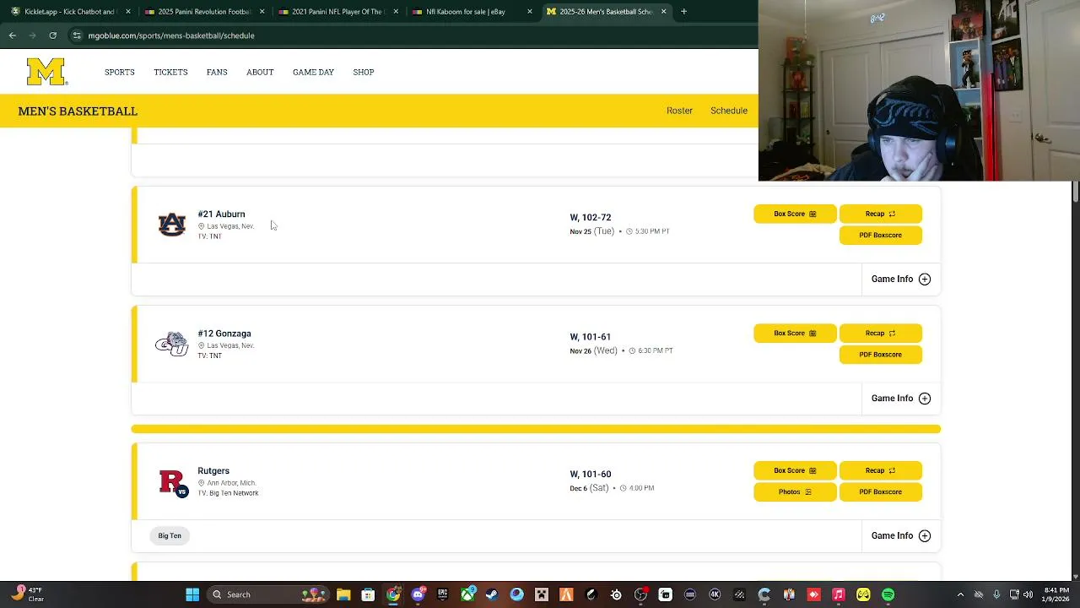Screen dimensions: 1080x608
Task: Open the ABOUT menu
Action: (260, 72)
